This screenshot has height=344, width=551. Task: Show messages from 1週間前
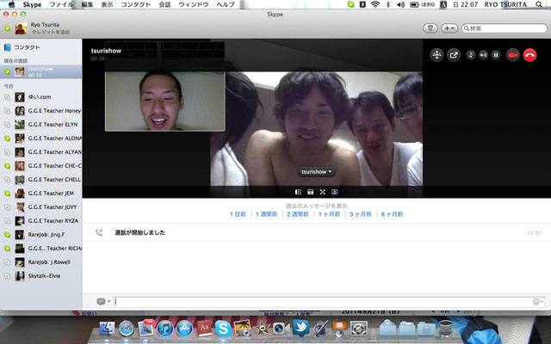[x=266, y=214]
